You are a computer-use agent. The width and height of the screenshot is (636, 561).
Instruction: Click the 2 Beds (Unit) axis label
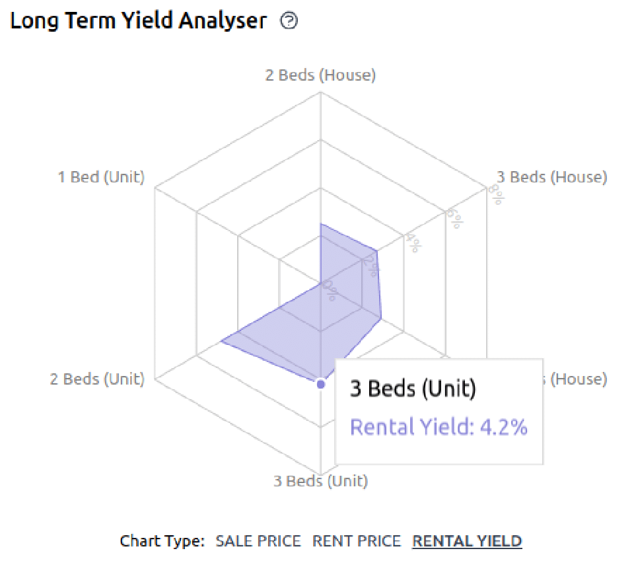tap(97, 379)
